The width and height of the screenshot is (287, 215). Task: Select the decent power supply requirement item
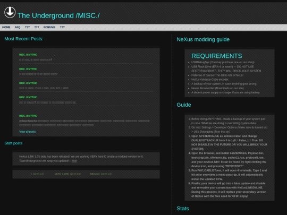click(225, 92)
